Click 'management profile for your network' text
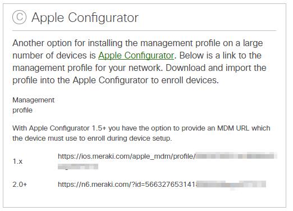The image size is (293, 211). [x=87, y=68]
